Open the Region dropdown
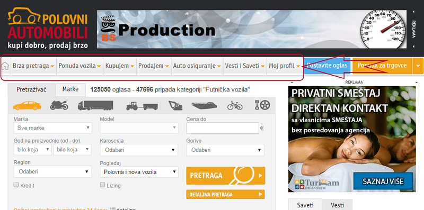424x210 pixels. click(52, 171)
